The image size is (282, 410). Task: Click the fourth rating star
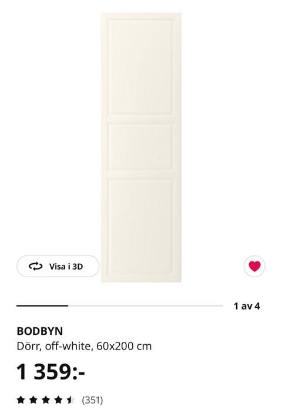tap(58, 400)
